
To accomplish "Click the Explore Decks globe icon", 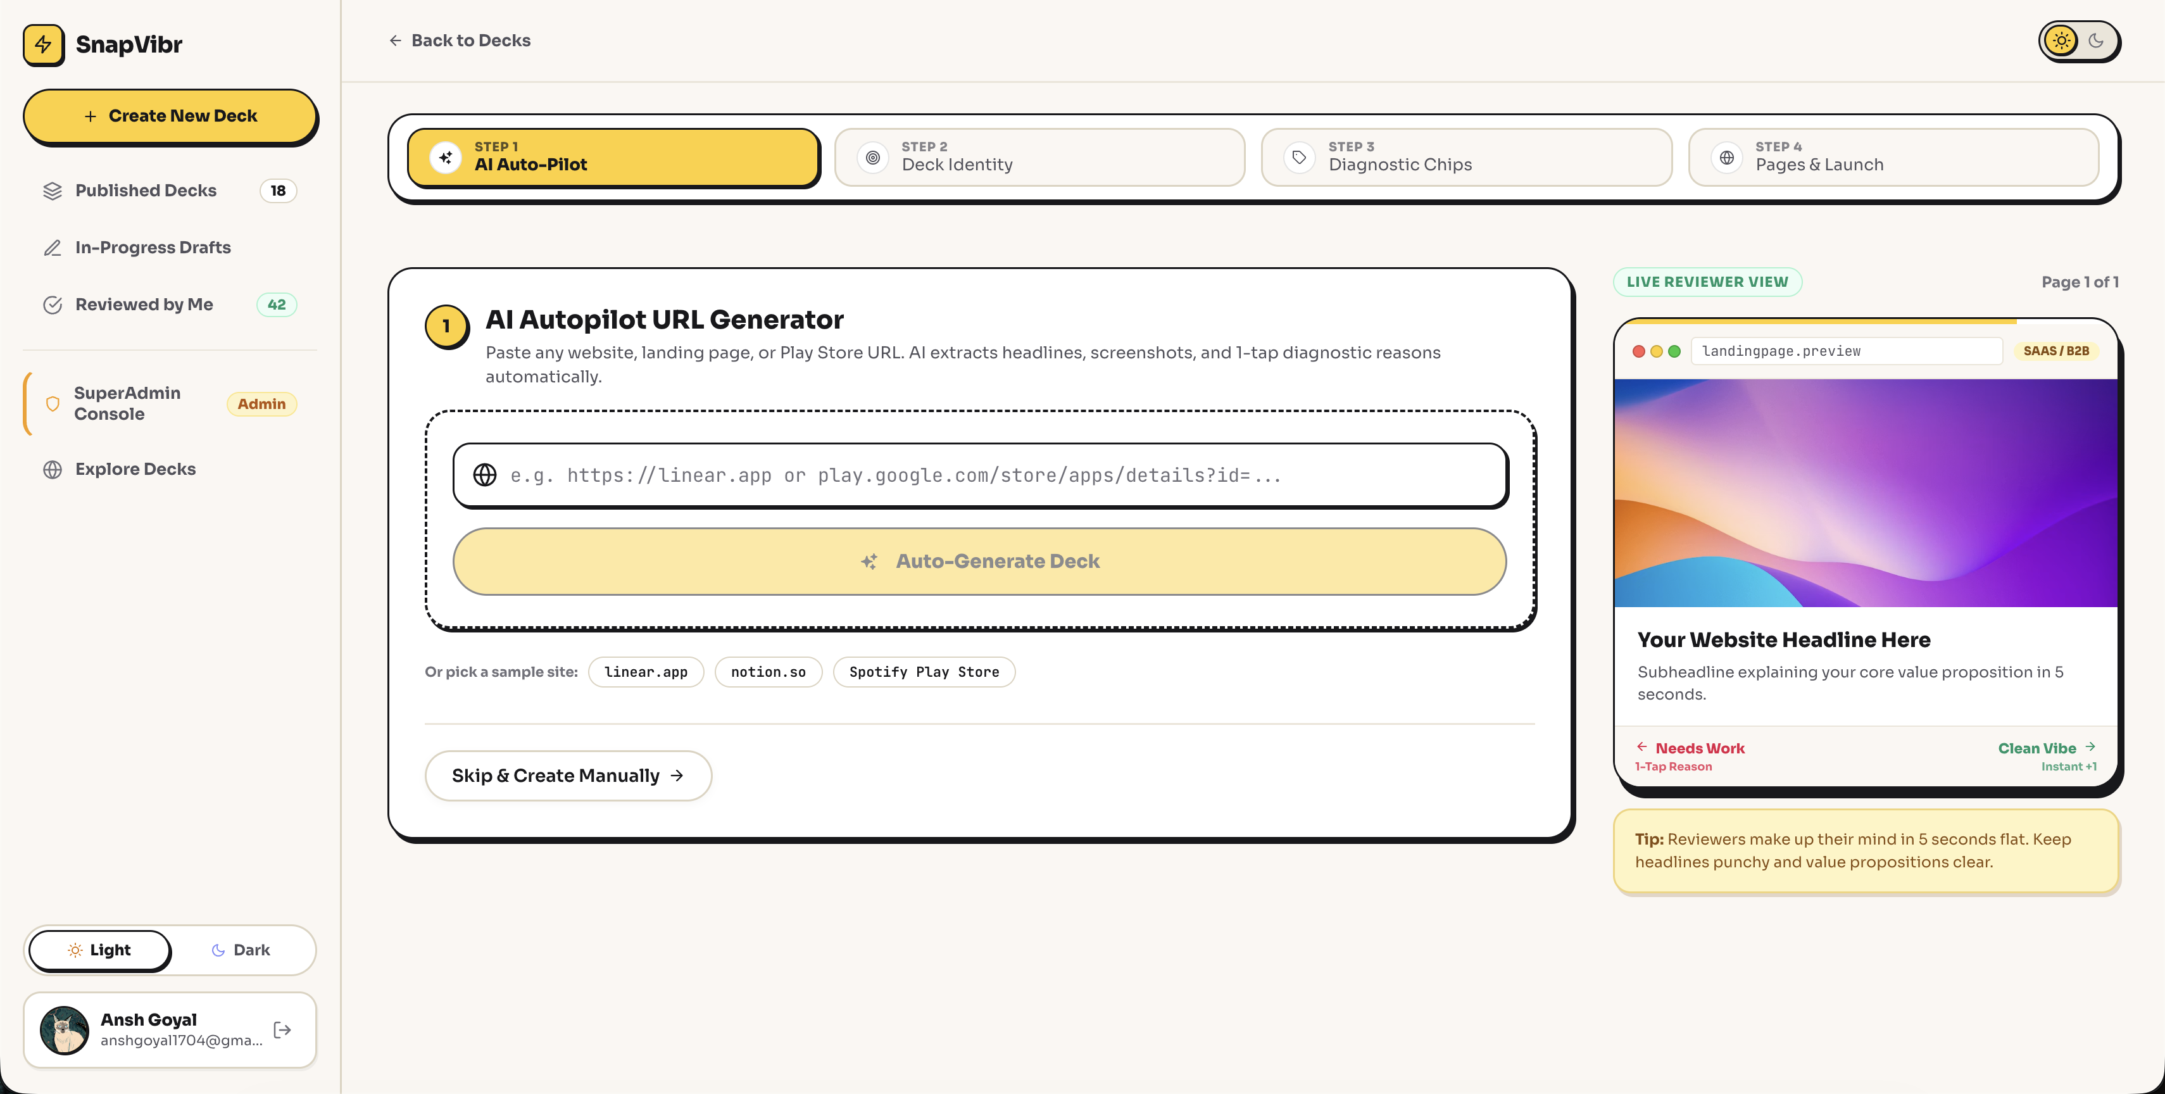I will pos(53,470).
